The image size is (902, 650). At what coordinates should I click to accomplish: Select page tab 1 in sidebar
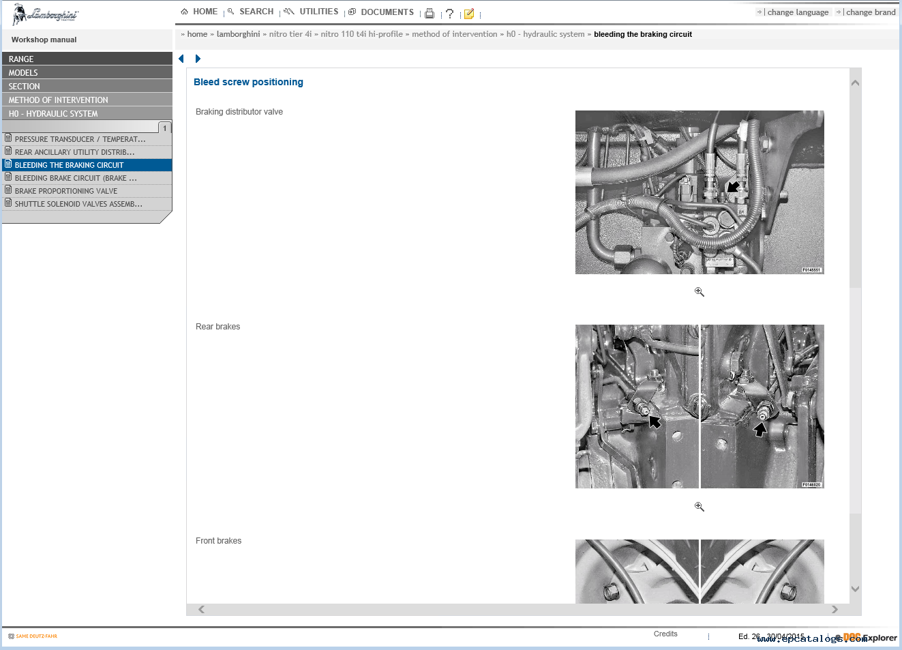click(164, 128)
